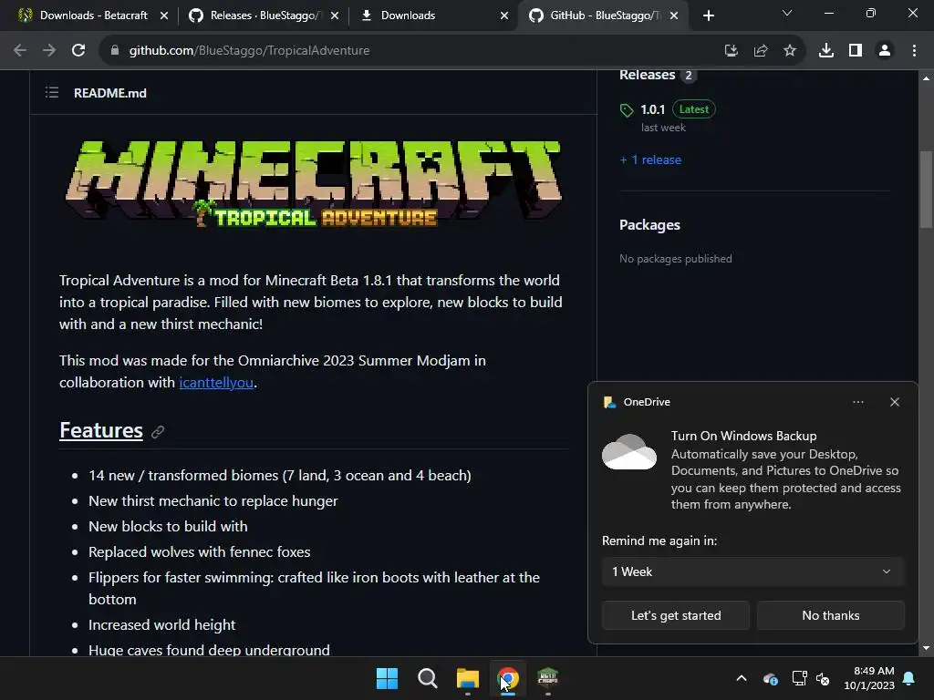934x700 pixels.
Task: Open Windows taskbar search
Action: (x=427, y=678)
